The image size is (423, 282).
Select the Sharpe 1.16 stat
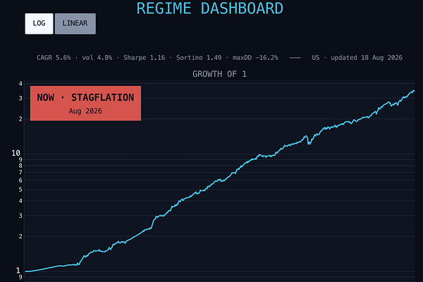tap(144, 58)
